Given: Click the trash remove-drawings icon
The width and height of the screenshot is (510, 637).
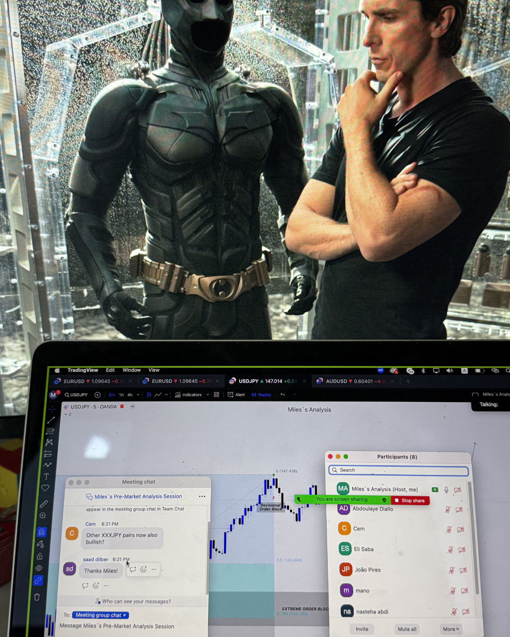Looking at the screenshot, I should click(37, 597).
